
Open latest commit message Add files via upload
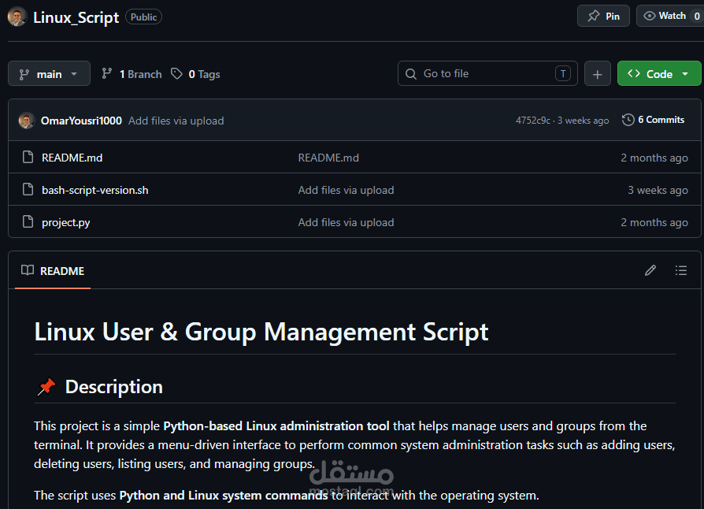tap(176, 121)
